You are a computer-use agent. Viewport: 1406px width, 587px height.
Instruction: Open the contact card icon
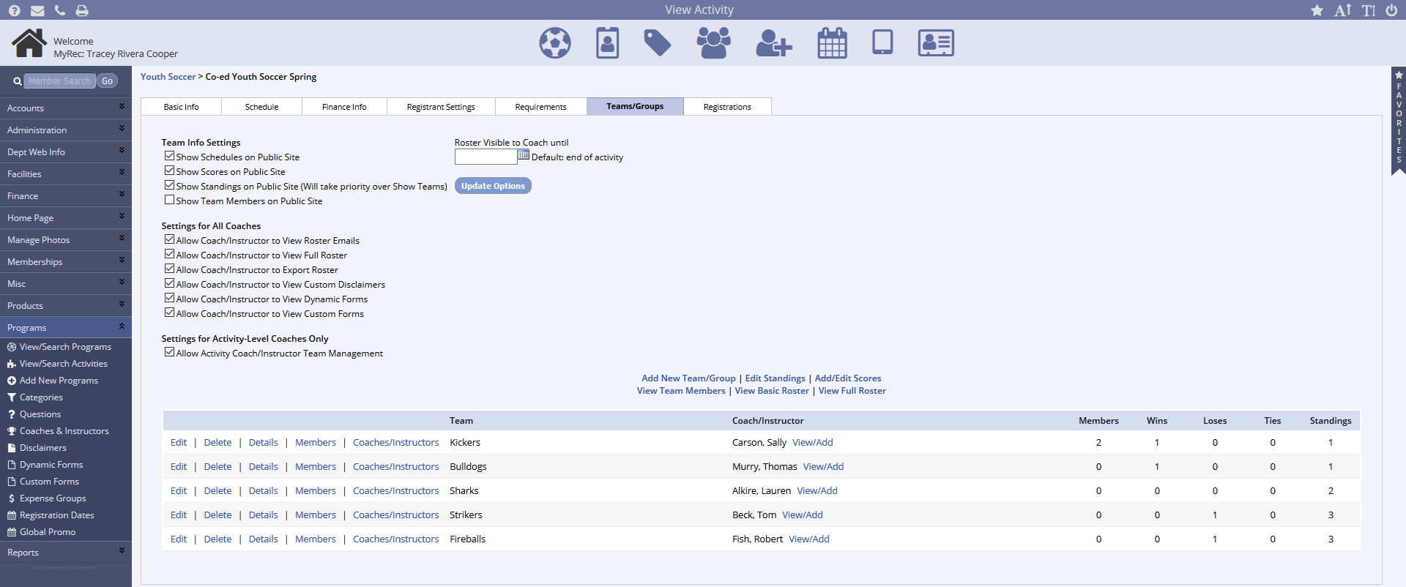pos(936,42)
